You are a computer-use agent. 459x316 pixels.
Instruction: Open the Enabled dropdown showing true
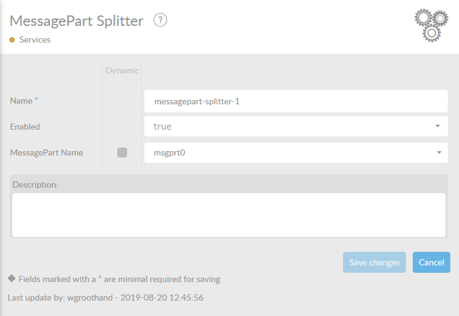pyautogui.click(x=296, y=127)
